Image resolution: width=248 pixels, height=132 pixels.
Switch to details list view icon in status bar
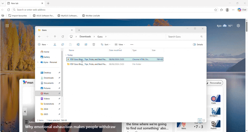click(x=200, y=120)
